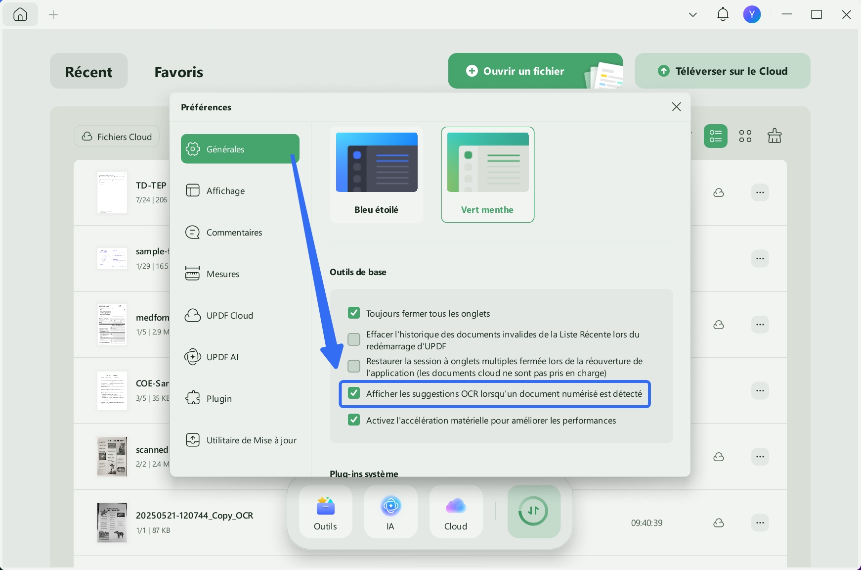Open scanned file thumbnail
The height and width of the screenshot is (570, 861).
click(112, 456)
